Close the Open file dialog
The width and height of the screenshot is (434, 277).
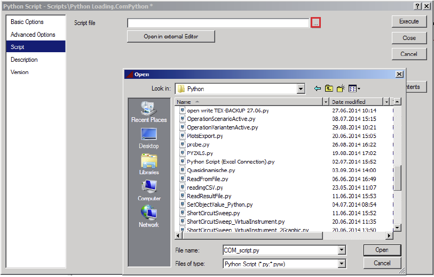tap(399, 74)
